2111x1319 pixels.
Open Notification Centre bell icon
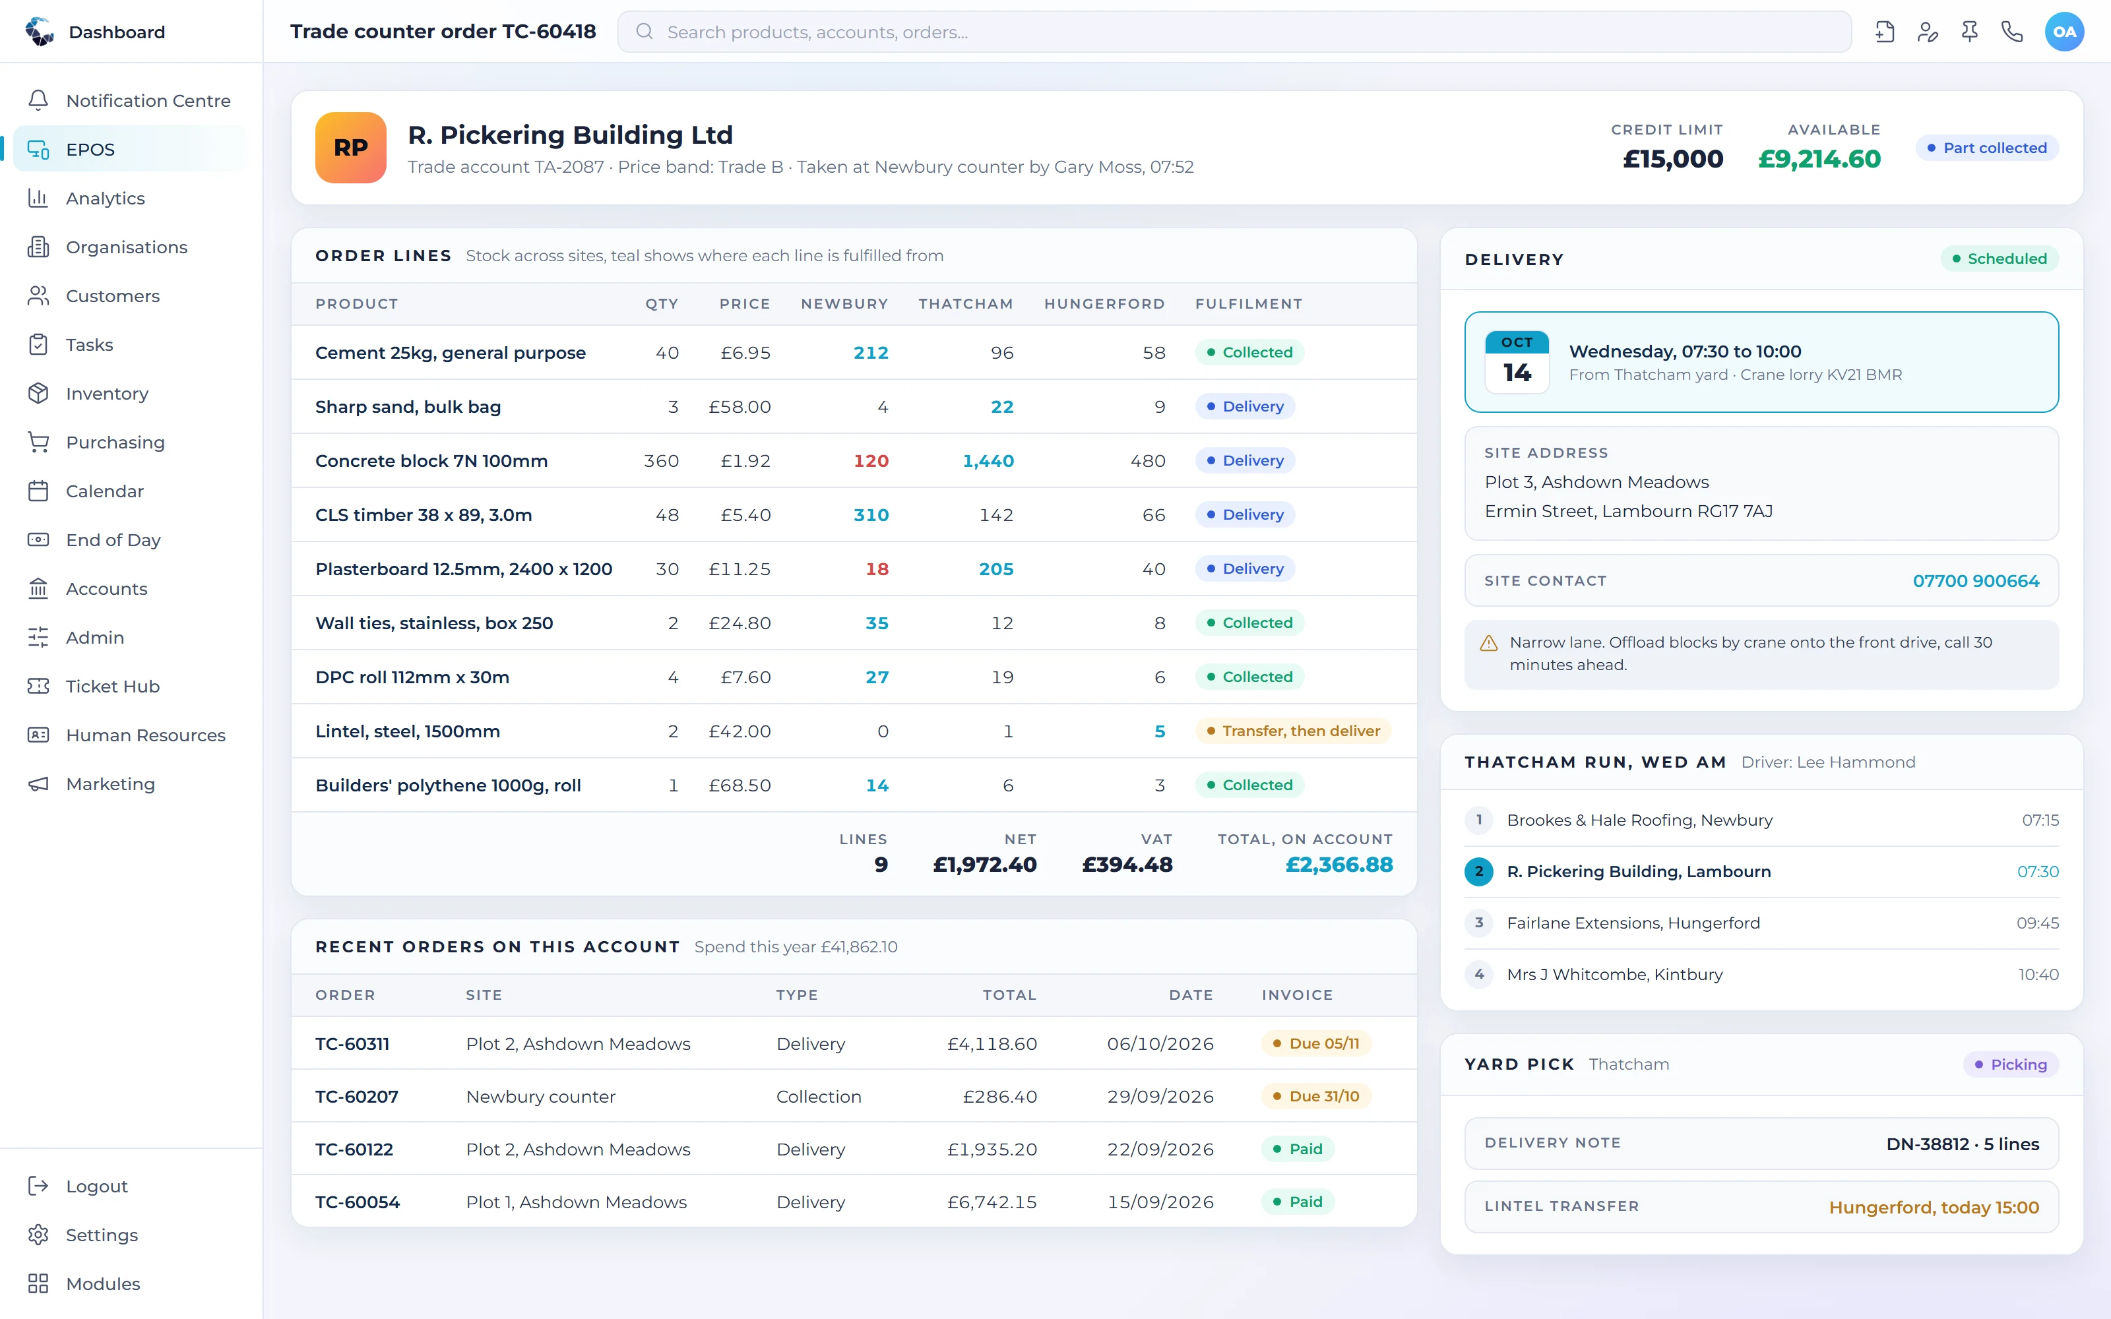pyautogui.click(x=38, y=100)
